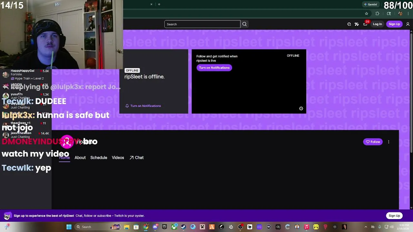Open the Chat pop-out tab

136,158
